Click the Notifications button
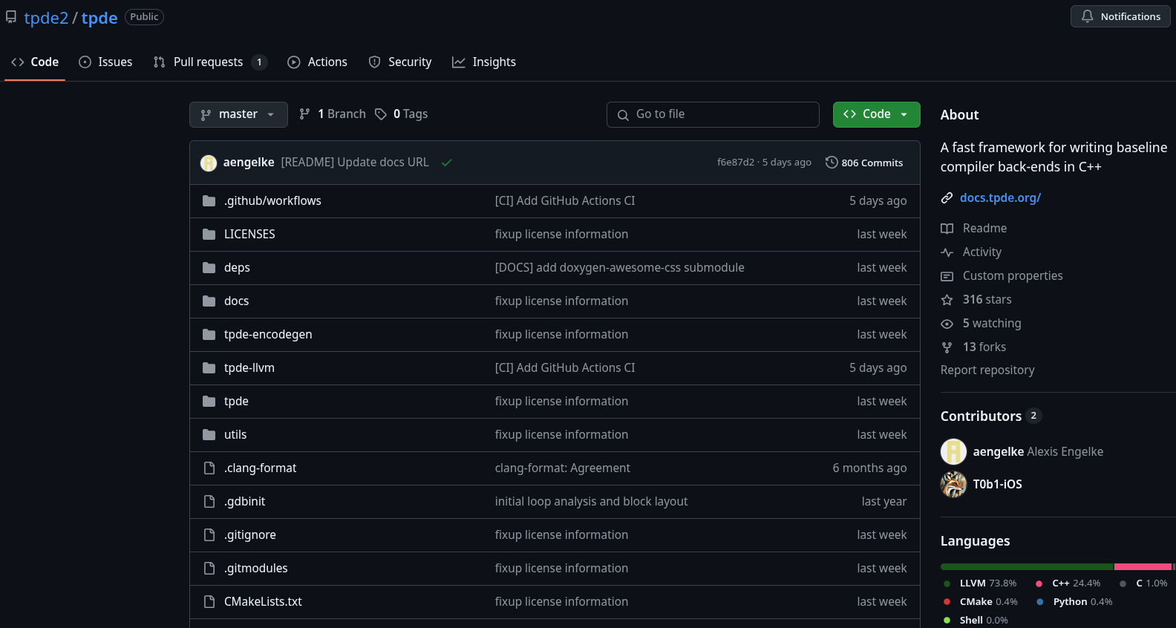 (x=1120, y=16)
